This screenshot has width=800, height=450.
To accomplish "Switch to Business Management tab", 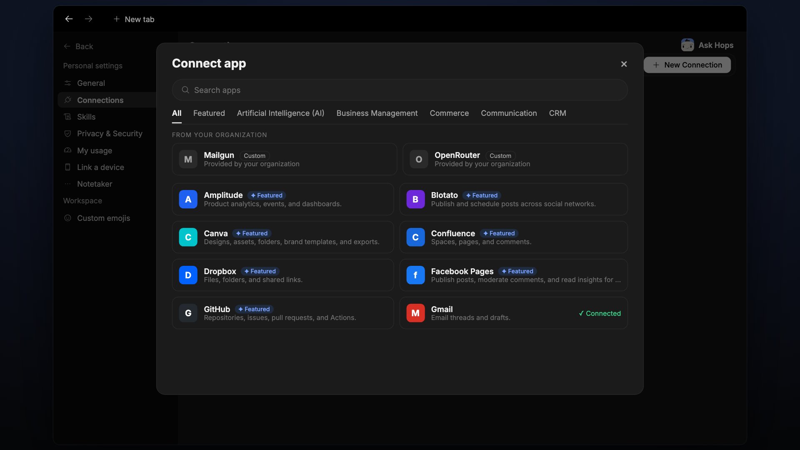I will coord(377,113).
